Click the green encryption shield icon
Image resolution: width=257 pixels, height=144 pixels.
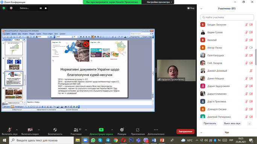4,8
